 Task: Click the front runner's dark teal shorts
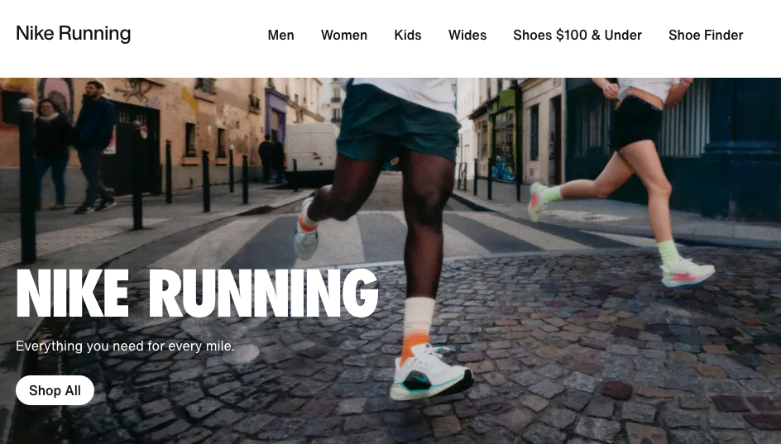[397, 123]
